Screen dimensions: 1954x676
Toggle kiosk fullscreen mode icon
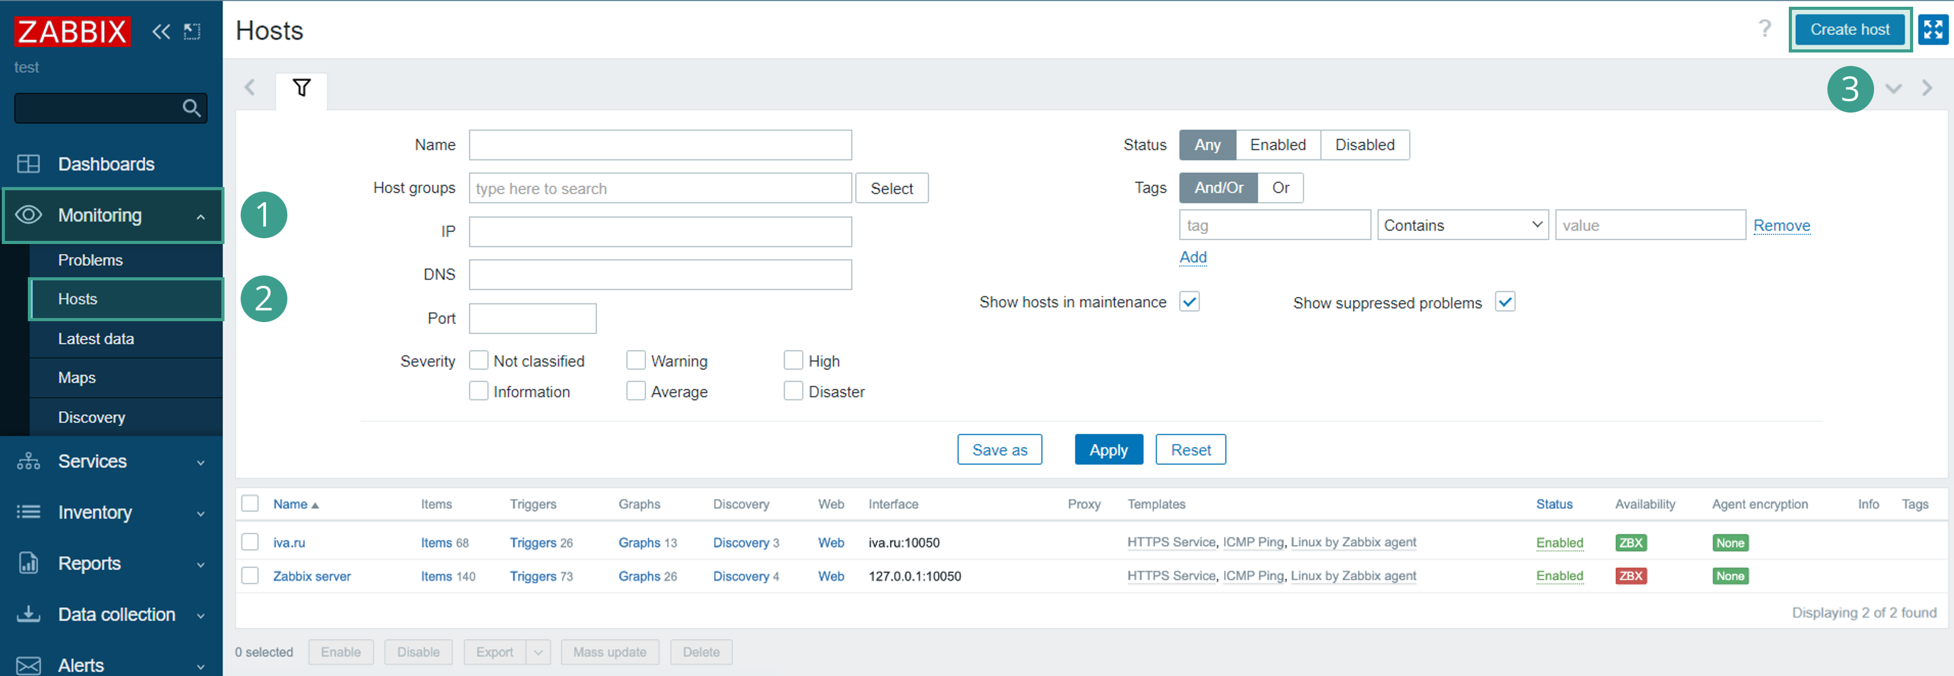pos(1933,30)
